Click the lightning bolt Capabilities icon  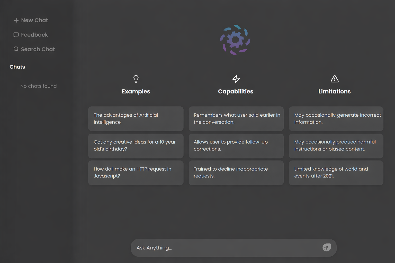236,79
